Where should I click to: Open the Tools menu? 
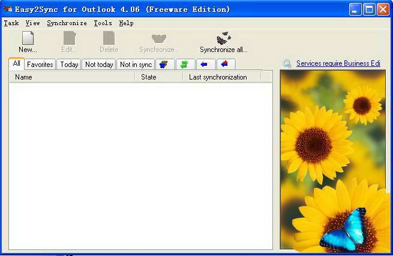tap(103, 23)
